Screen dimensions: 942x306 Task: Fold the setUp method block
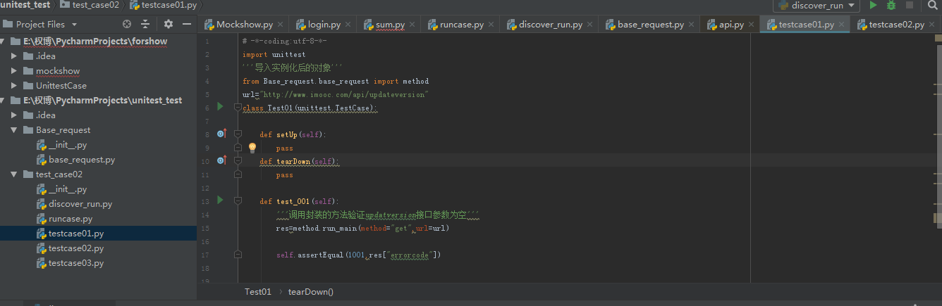point(238,134)
